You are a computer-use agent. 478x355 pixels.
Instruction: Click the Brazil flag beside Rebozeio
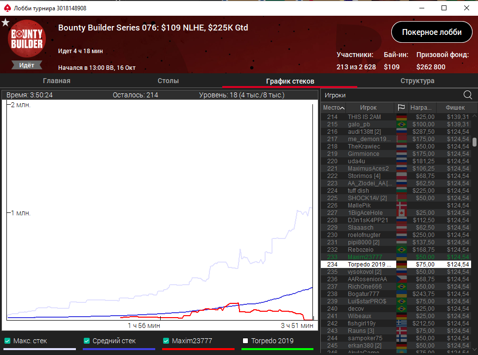402,250
